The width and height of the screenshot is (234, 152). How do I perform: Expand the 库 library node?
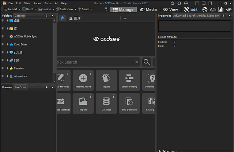[8, 28]
